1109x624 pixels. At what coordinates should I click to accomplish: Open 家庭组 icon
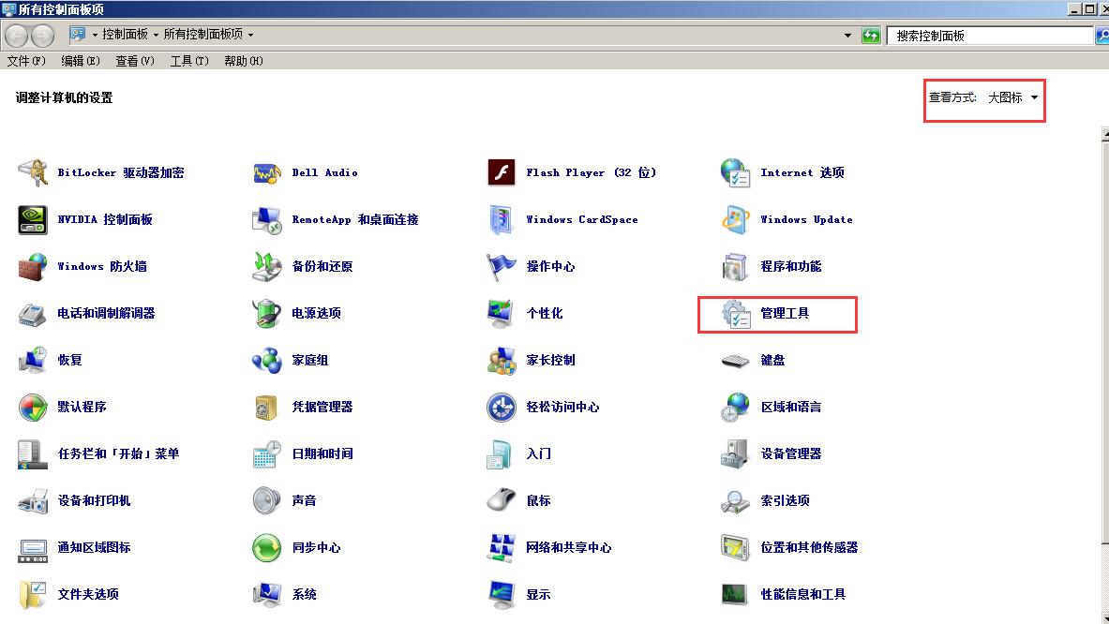pos(267,360)
